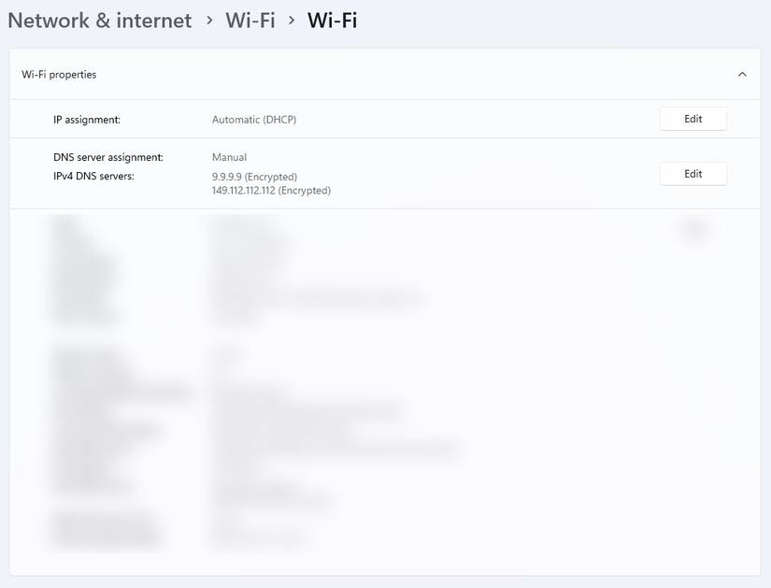Click the IPv4 DNS servers label
This screenshot has width=771, height=588.
coord(93,176)
